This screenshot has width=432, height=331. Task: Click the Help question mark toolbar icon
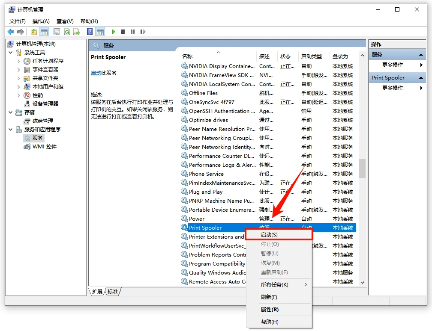click(90, 32)
